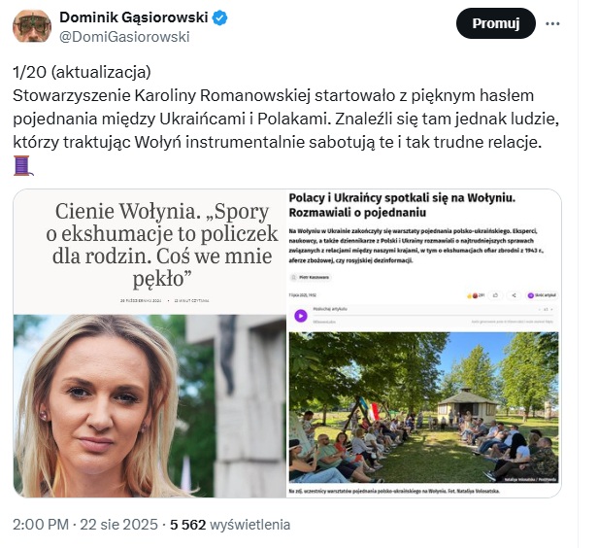The height and width of the screenshot is (548, 598).
Task: Open Dominik Gąsiorowski's profile avatar
Action: [32, 26]
